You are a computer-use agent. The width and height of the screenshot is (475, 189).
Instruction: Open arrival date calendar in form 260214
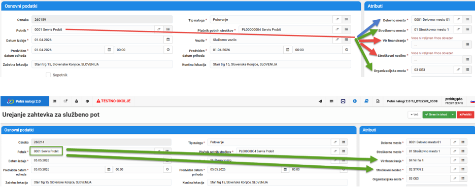pyautogui.click(x=285, y=169)
